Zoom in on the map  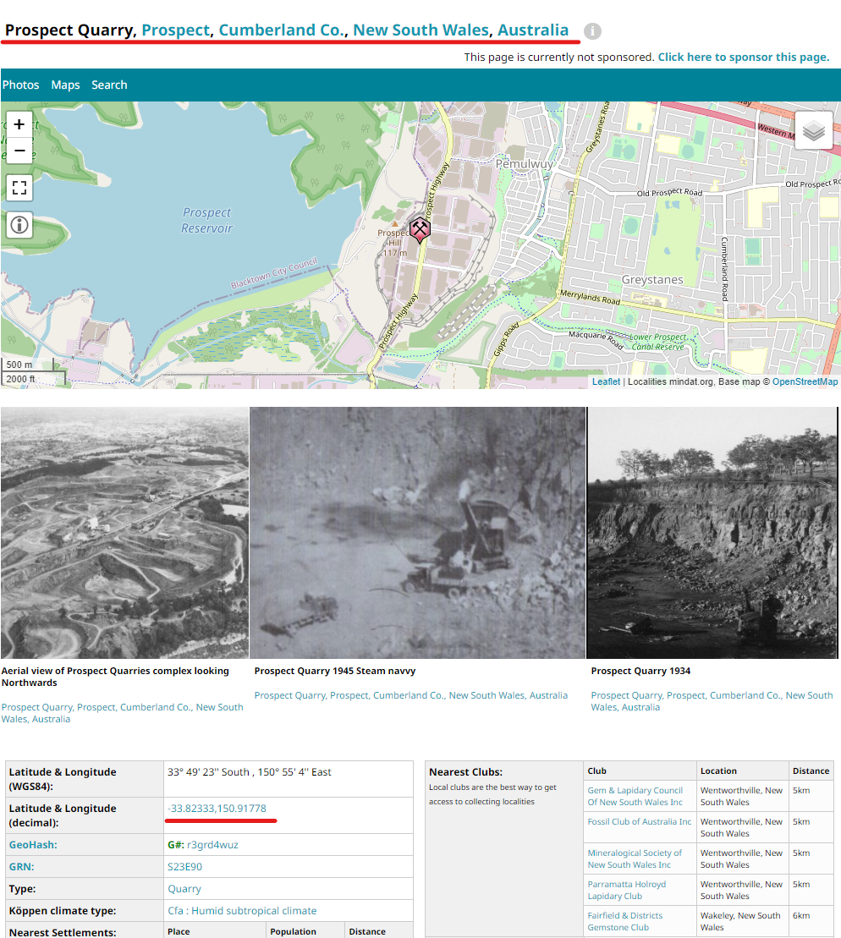(19, 124)
